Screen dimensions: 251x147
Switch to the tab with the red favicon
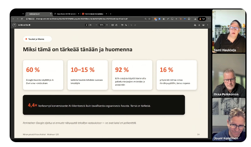94,14
